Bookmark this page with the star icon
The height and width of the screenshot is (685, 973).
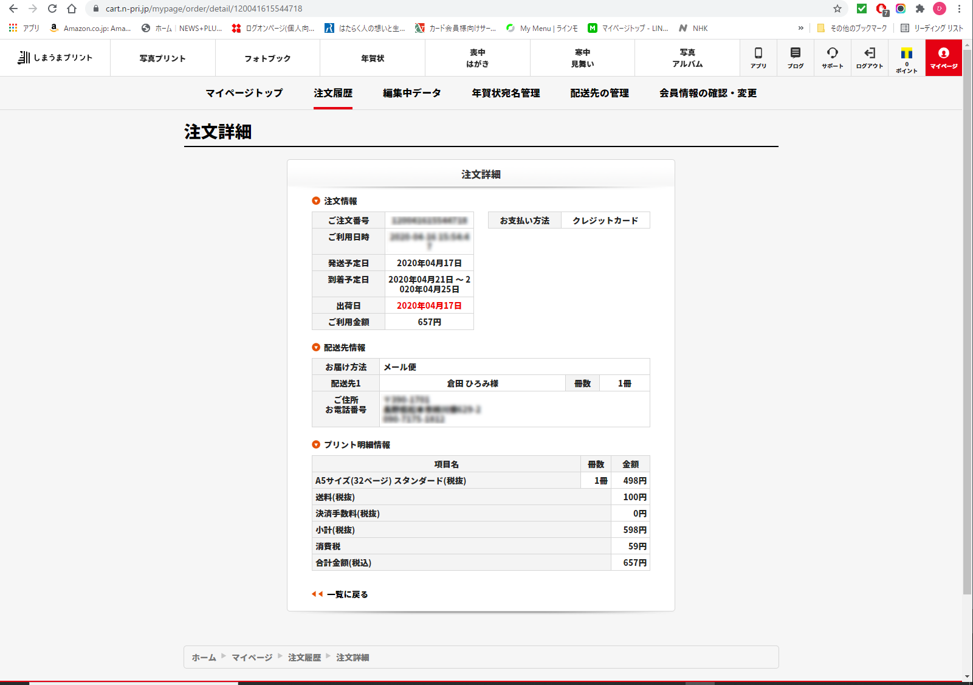837,9
